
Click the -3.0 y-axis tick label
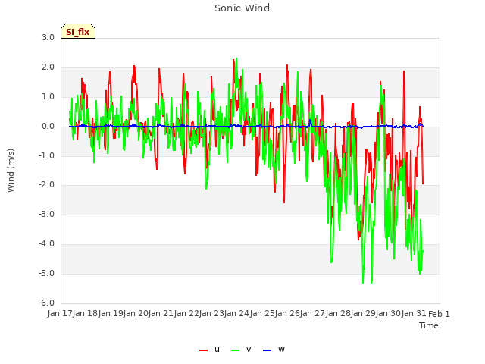[x=47, y=214]
